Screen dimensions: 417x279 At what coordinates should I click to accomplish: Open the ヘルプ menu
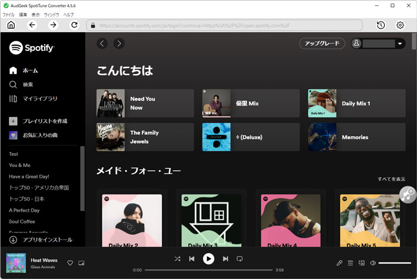[69, 15]
